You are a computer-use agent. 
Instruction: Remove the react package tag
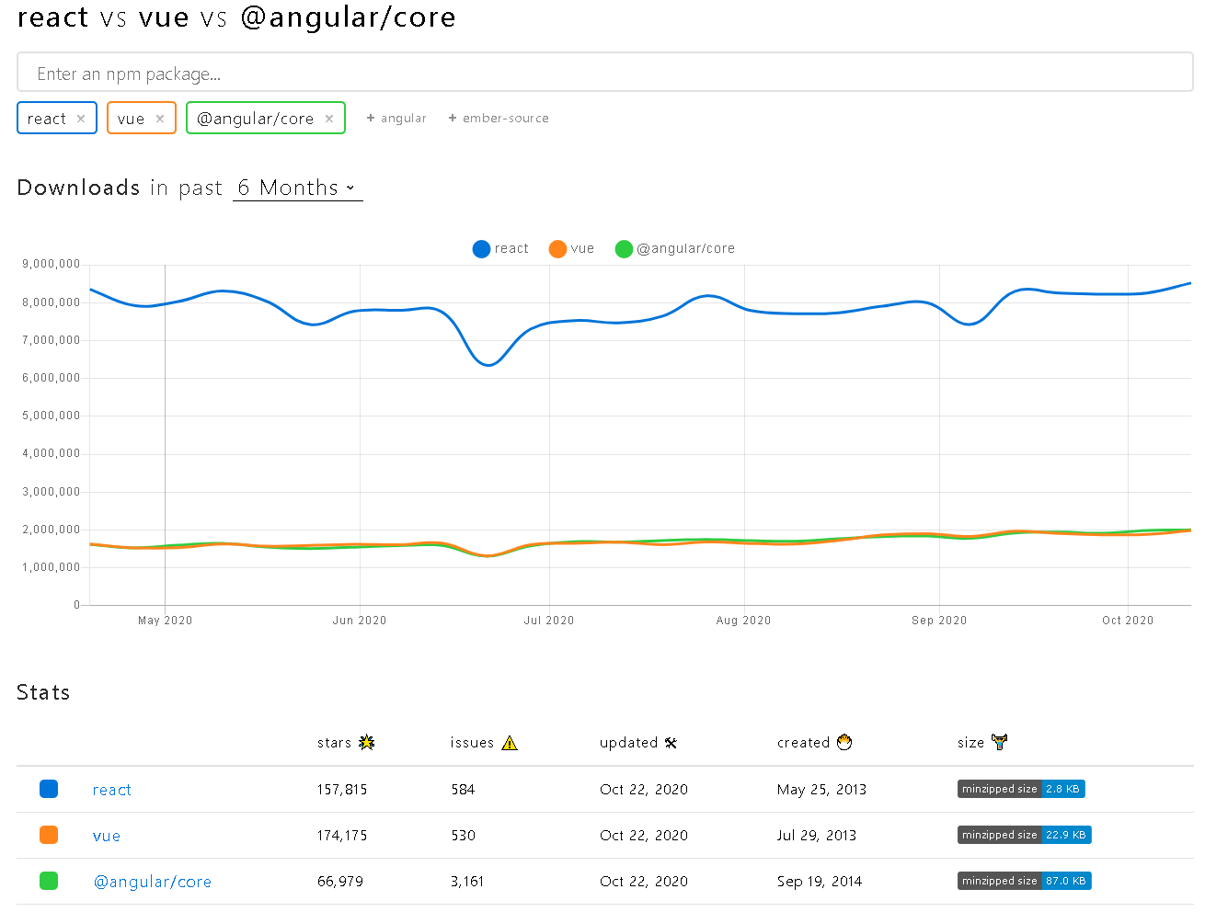click(x=81, y=119)
